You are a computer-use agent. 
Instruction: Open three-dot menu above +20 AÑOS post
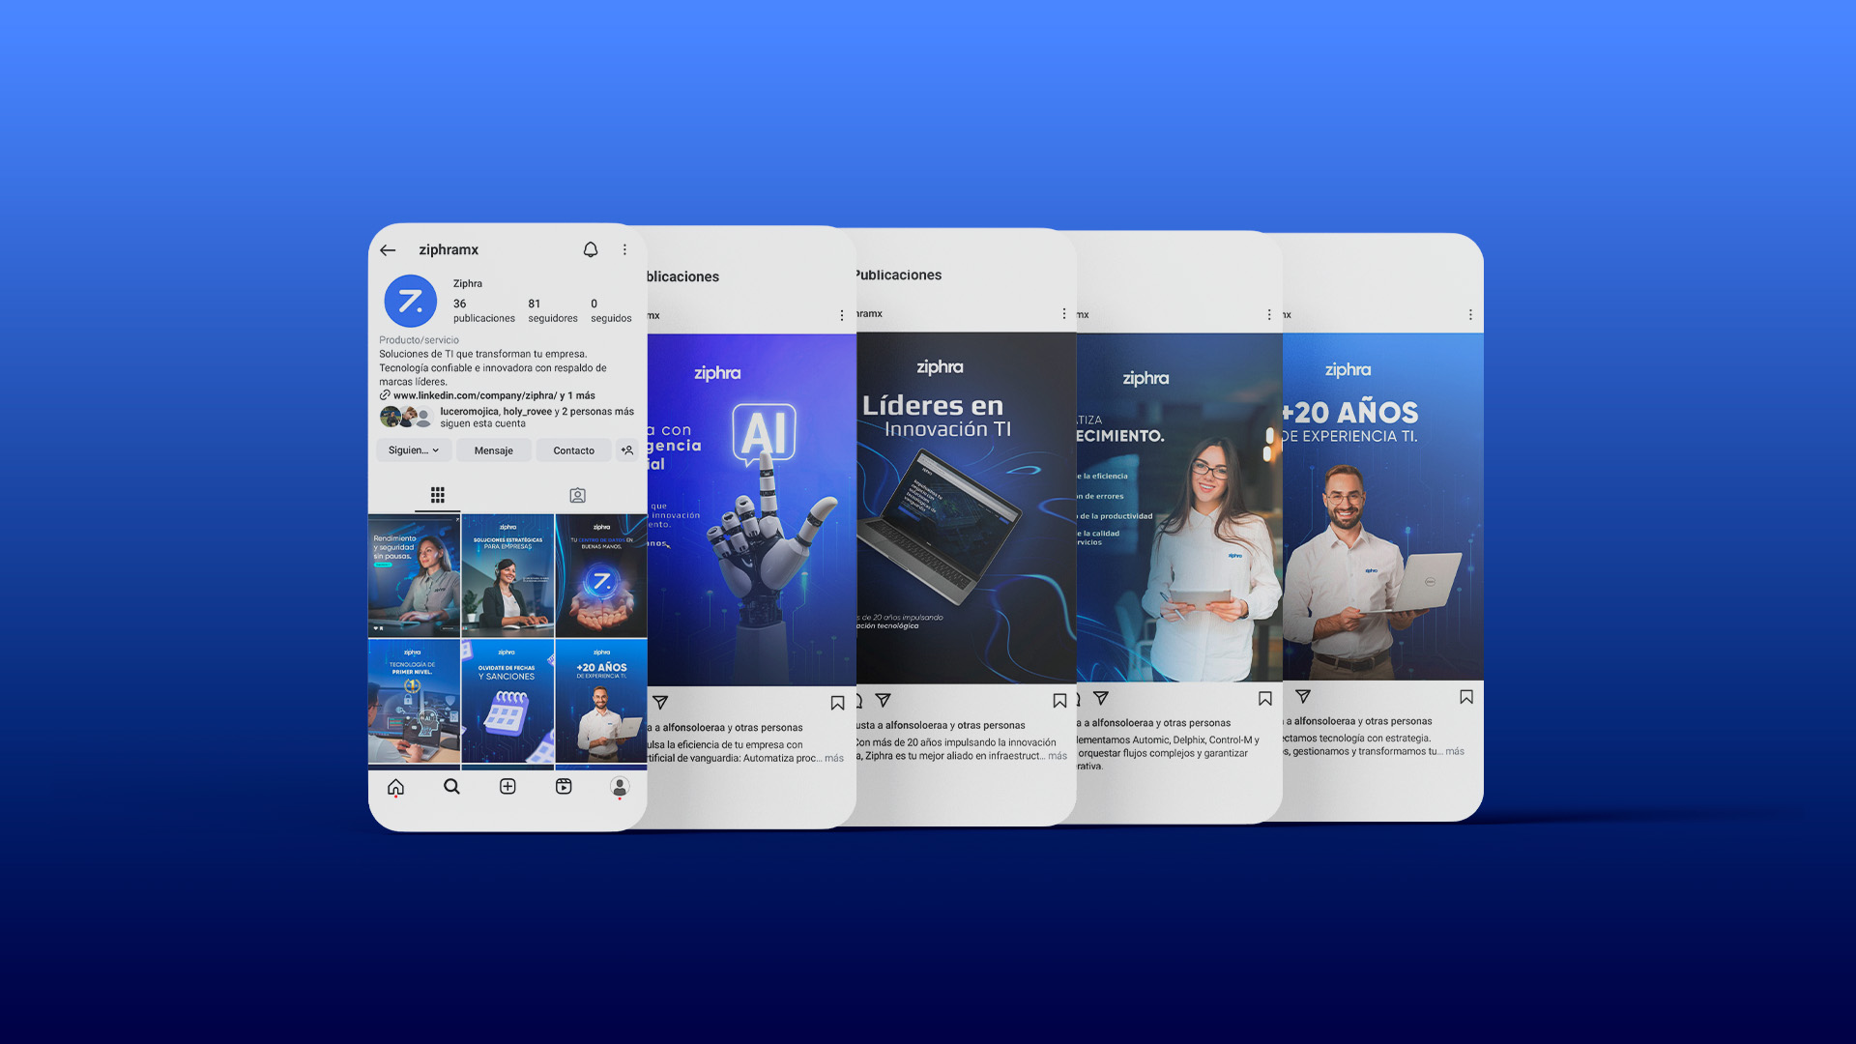point(1470,315)
